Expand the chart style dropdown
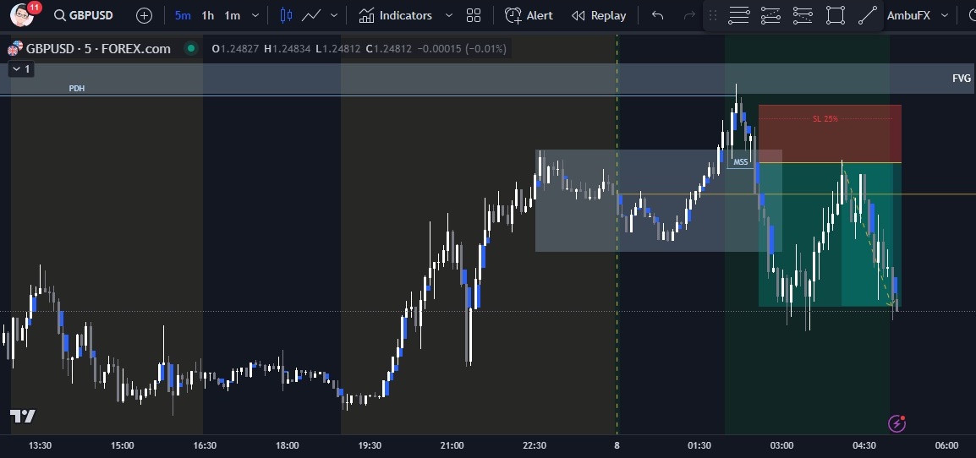The height and width of the screenshot is (458, 976). click(x=334, y=15)
